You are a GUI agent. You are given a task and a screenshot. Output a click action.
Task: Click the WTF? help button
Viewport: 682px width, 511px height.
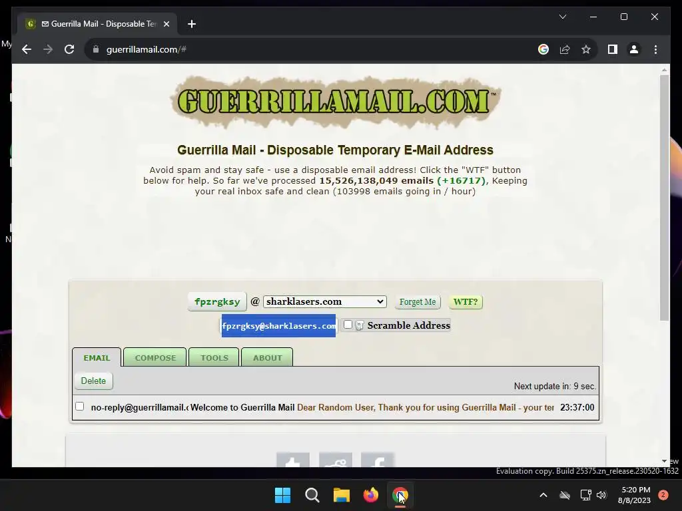tap(466, 302)
